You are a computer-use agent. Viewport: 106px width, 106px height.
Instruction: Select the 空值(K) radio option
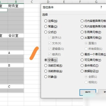pos(46,60)
